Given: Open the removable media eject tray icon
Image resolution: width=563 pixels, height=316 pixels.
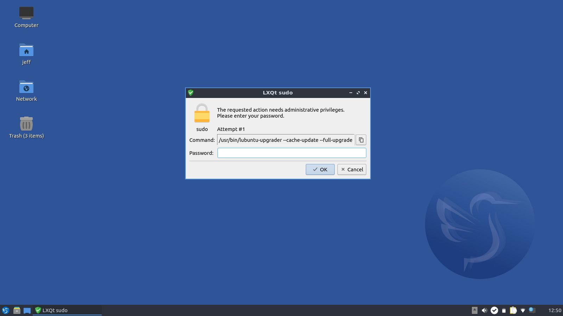Looking at the screenshot, I should (474, 310).
